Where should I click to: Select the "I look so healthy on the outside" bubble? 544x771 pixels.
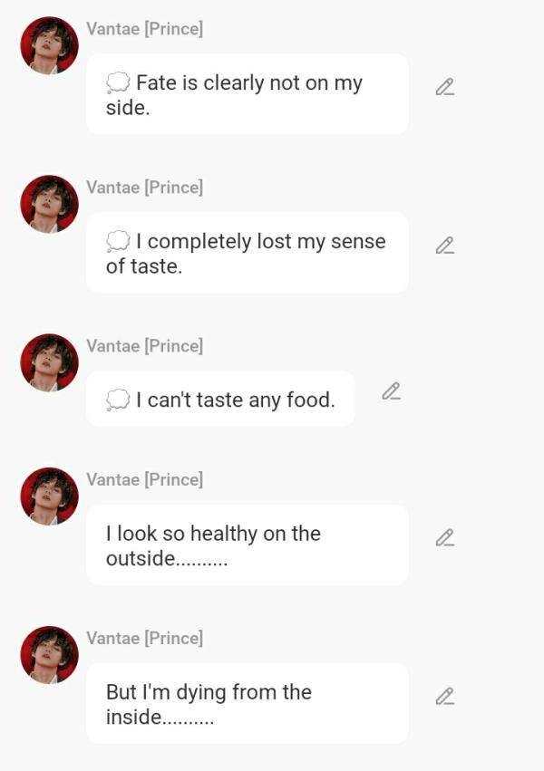click(247, 545)
